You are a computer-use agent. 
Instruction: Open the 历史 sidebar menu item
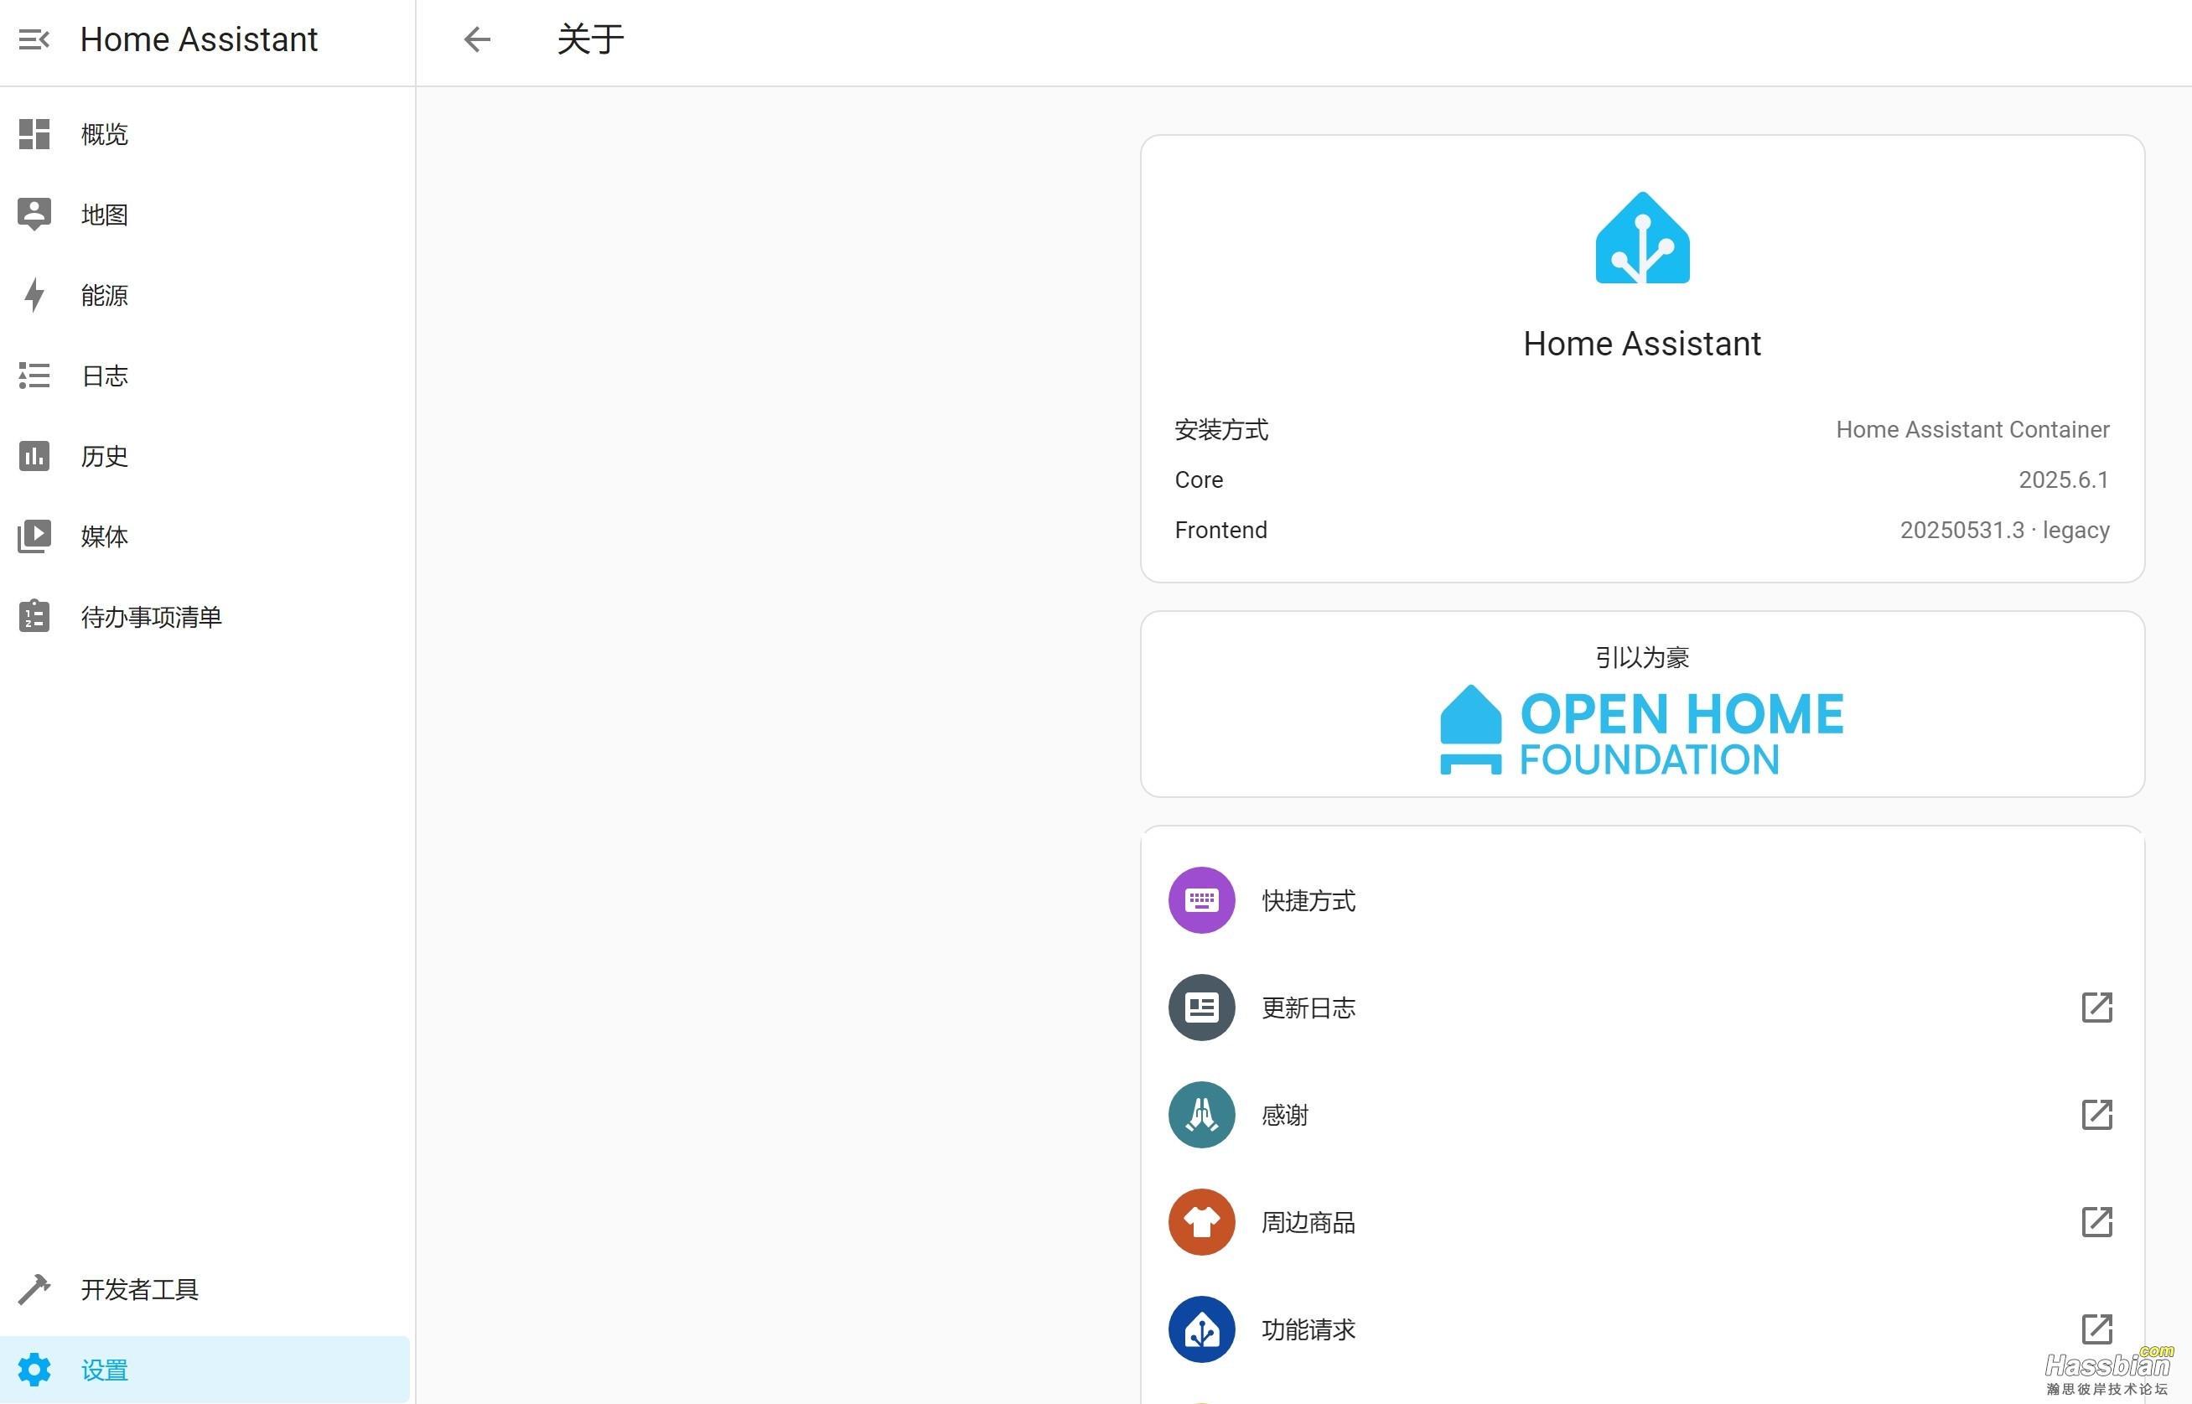pyautogui.click(x=205, y=456)
